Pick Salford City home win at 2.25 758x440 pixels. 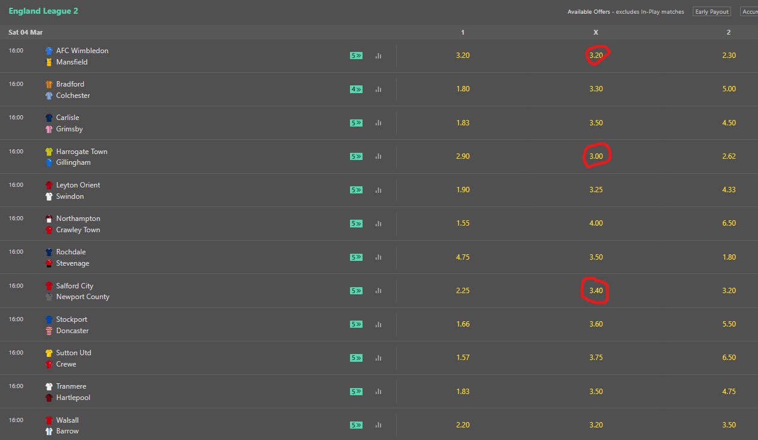point(462,291)
